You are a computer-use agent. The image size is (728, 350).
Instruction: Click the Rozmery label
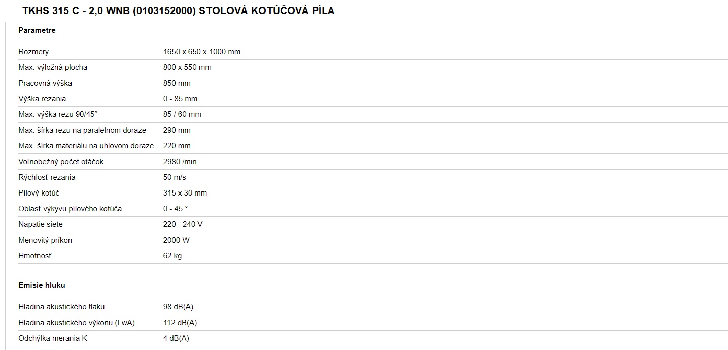[x=33, y=52]
